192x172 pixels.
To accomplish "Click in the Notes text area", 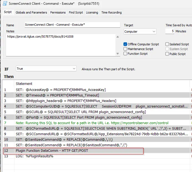I will pyautogui.click(x=61, y=45).
